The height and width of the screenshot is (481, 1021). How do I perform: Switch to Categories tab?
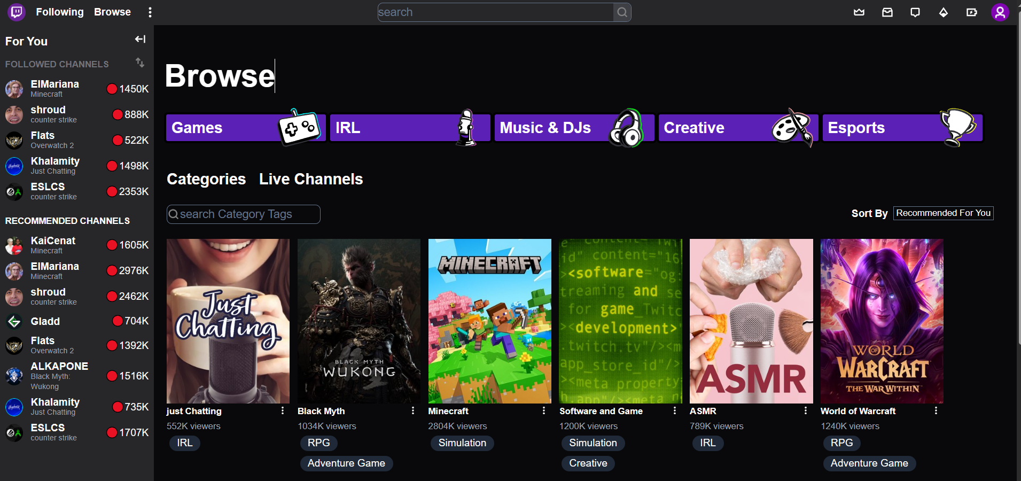click(x=206, y=179)
